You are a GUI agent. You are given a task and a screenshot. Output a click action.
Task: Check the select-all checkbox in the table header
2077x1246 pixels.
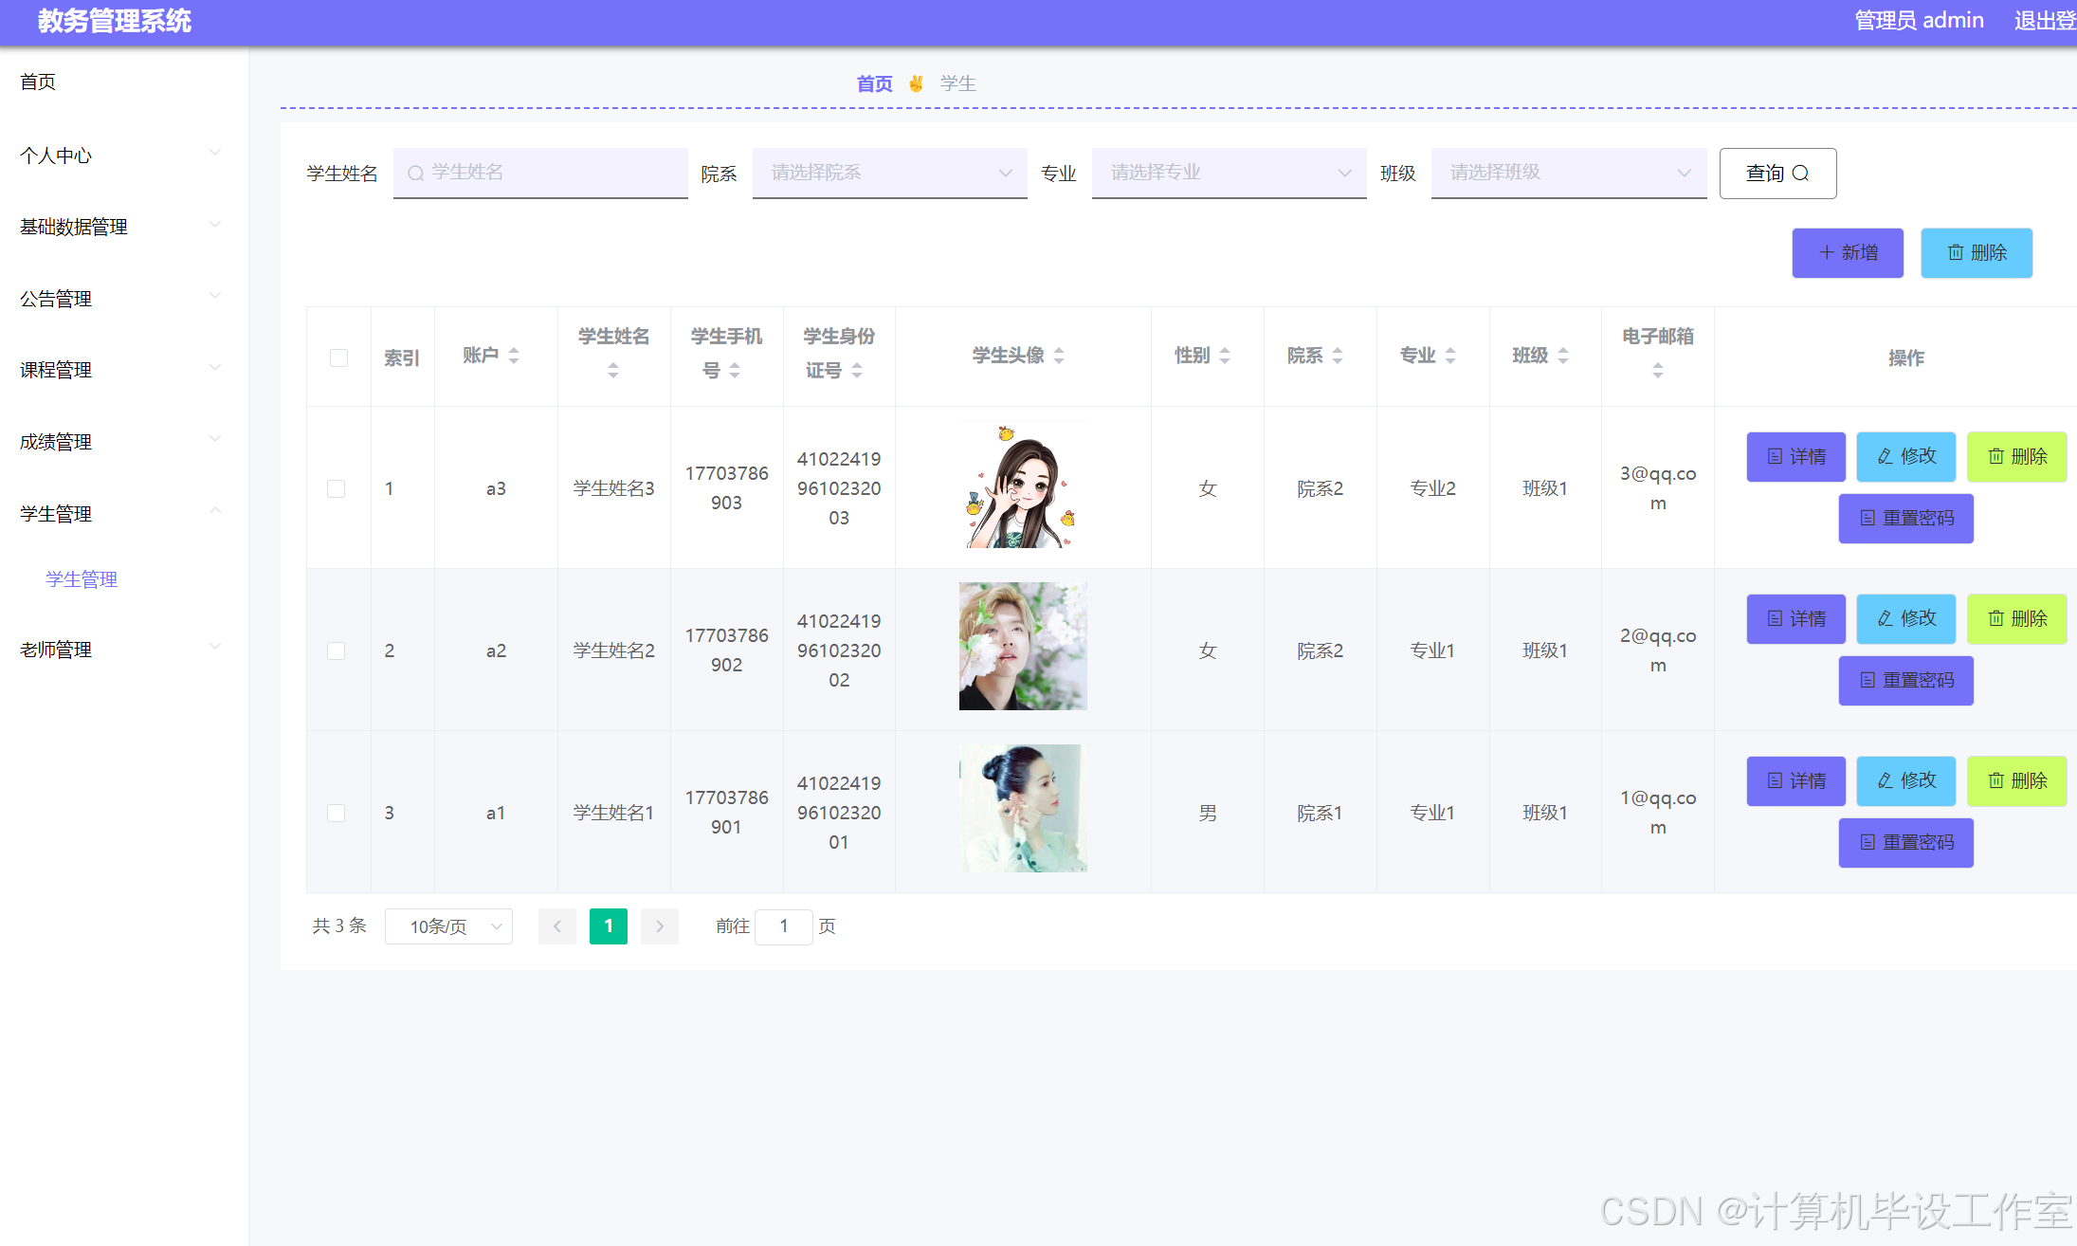(x=338, y=357)
